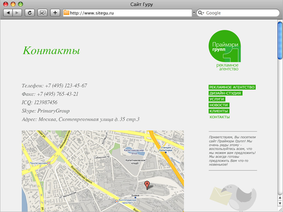Open the РЕКЛАМНОЕ АГЕНТСТВО menu item
Image resolution: width=283 pixels, height=212 pixels.
(232, 87)
